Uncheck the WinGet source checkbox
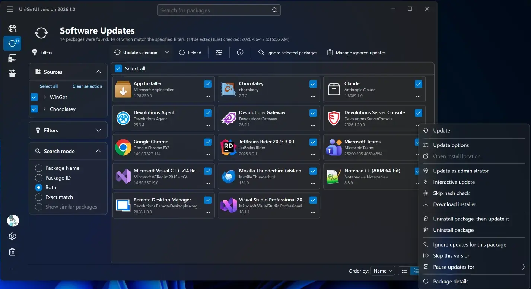The height and width of the screenshot is (289, 531). [34, 97]
